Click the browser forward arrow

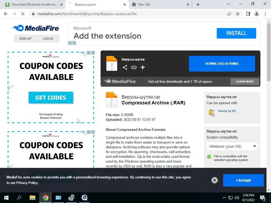14,14
